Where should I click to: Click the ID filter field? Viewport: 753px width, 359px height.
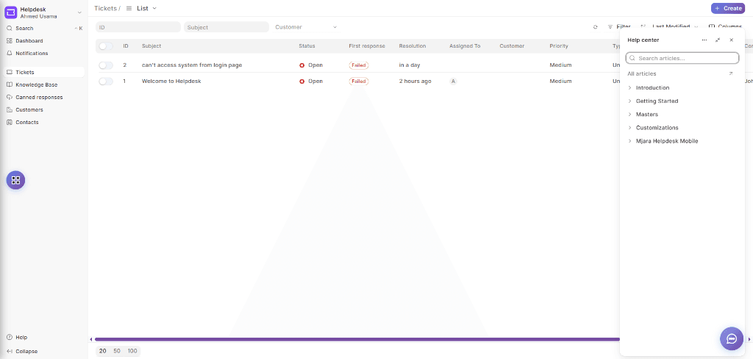point(138,27)
